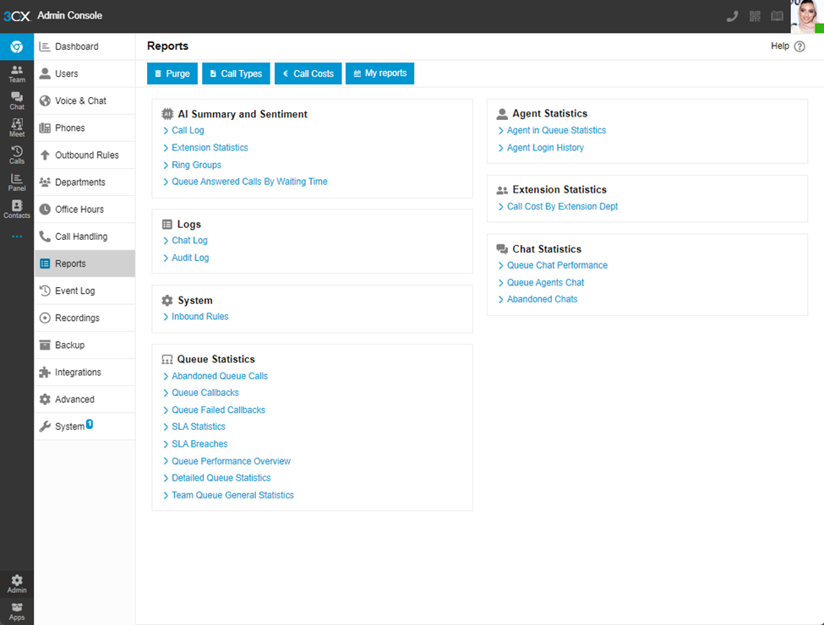Click the Help question mark icon
Image resolution: width=824 pixels, height=625 pixels.
click(799, 46)
